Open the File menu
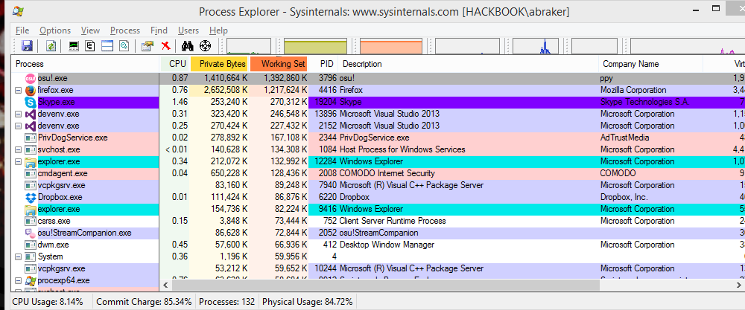Image resolution: width=745 pixels, height=310 pixels. 22,30
